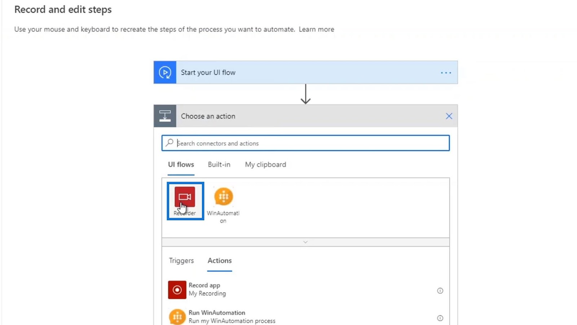Switch to the Built-in tab
The image size is (577, 325).
click(219, 164)
